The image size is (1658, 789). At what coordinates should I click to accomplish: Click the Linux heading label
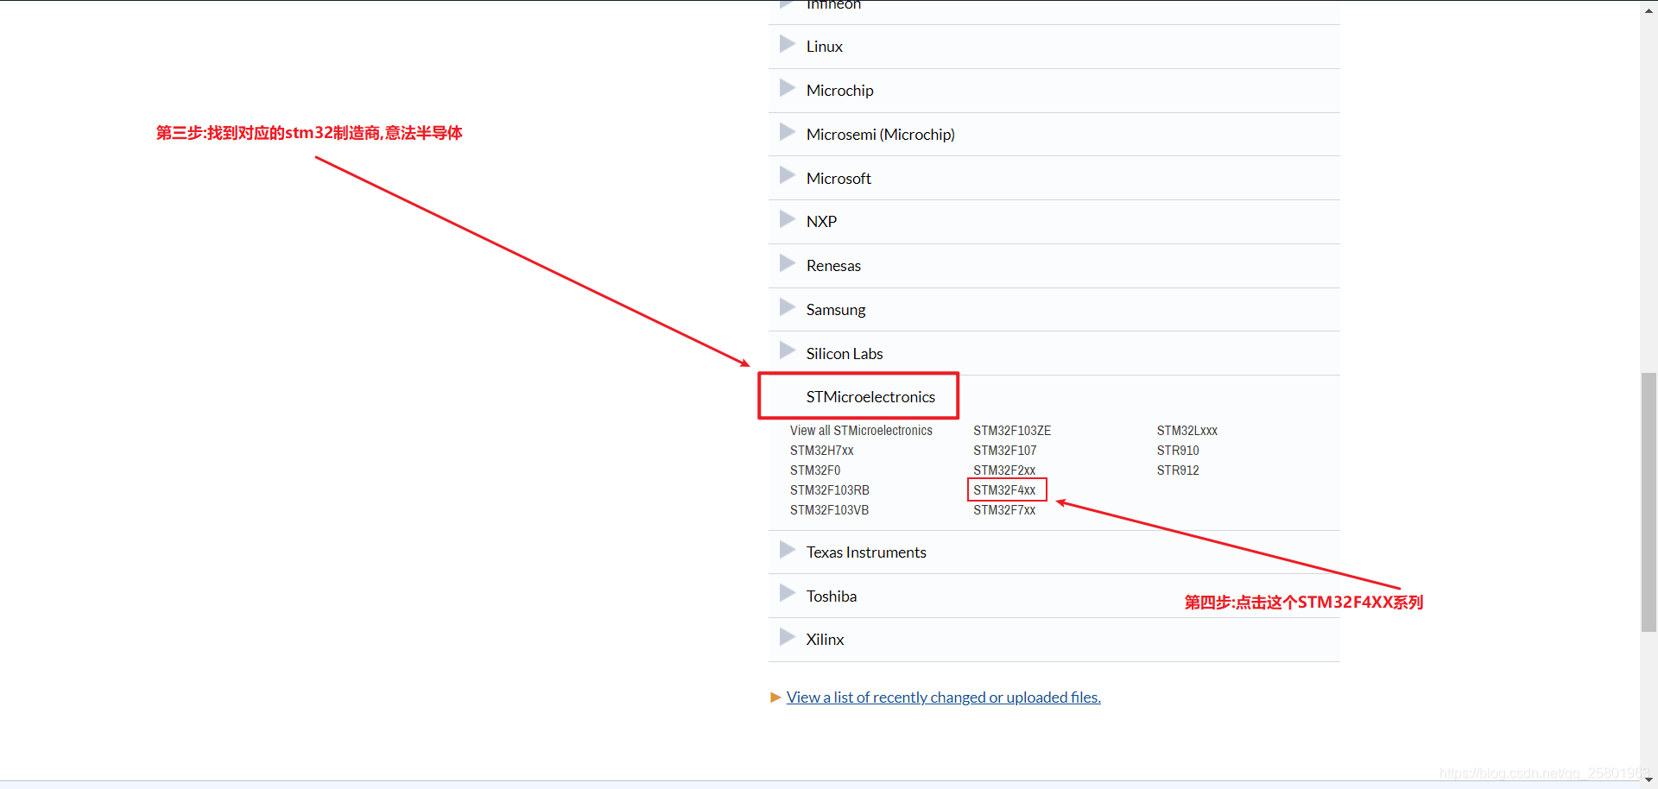[x=824, y=47]
